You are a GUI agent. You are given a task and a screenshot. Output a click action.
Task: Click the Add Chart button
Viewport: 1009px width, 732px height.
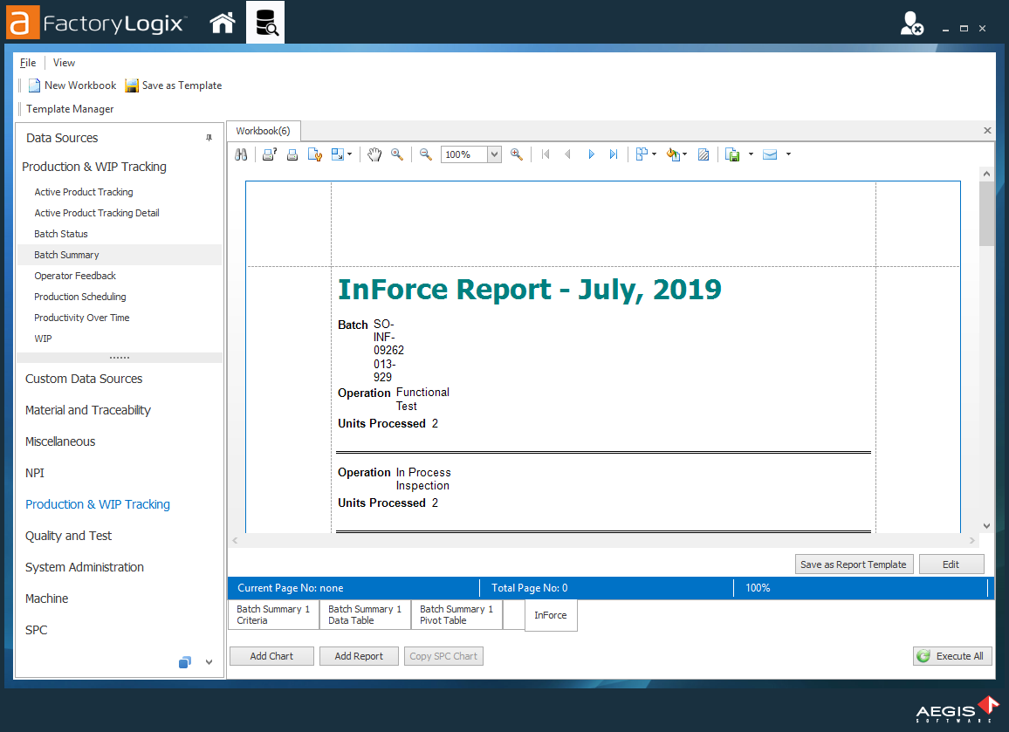pyautogui.click(x=271, y=655)
